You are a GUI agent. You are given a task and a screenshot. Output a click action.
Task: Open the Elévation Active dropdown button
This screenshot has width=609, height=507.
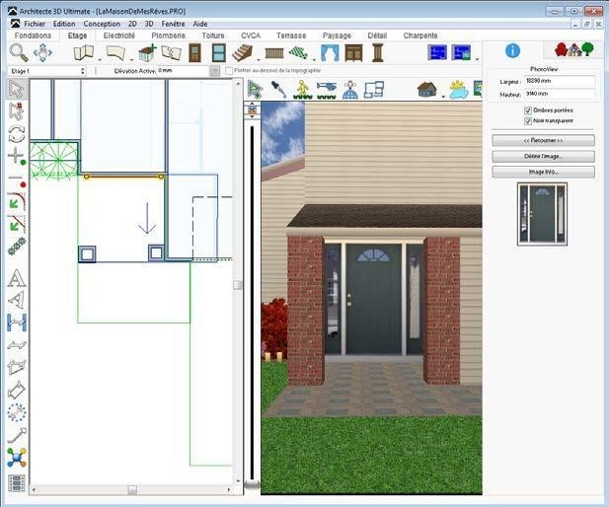click(214, 71)
